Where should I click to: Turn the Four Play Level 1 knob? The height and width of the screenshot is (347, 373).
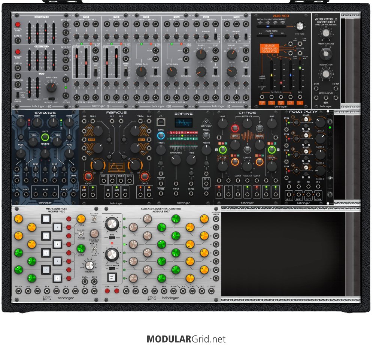[x=320, y=122]
